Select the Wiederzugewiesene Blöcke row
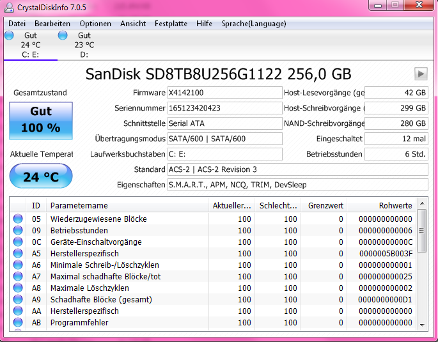Image resolution: width=438 pixels, height=342 pixels. pos(213,219)
